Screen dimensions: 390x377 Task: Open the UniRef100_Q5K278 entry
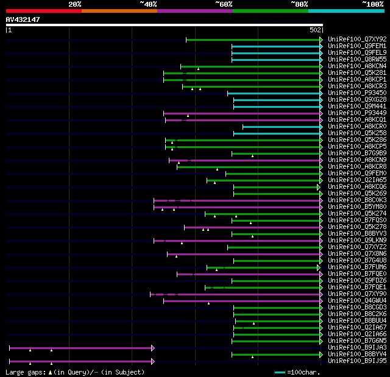(357, 227)
